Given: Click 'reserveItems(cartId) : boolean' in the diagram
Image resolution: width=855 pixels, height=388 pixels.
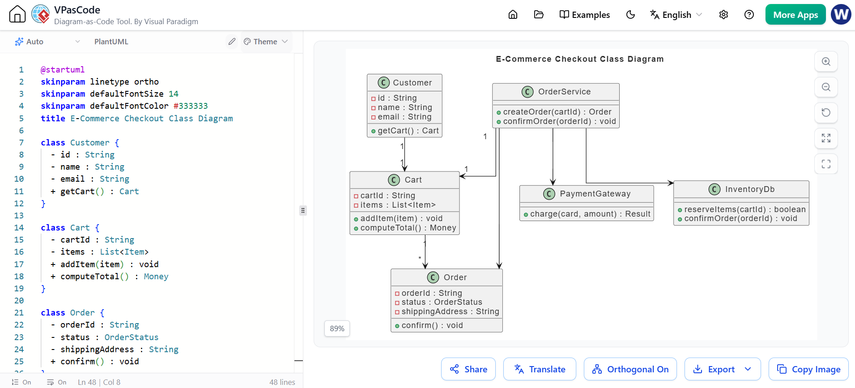Looking at the screenshot, I should coord(745,209).
